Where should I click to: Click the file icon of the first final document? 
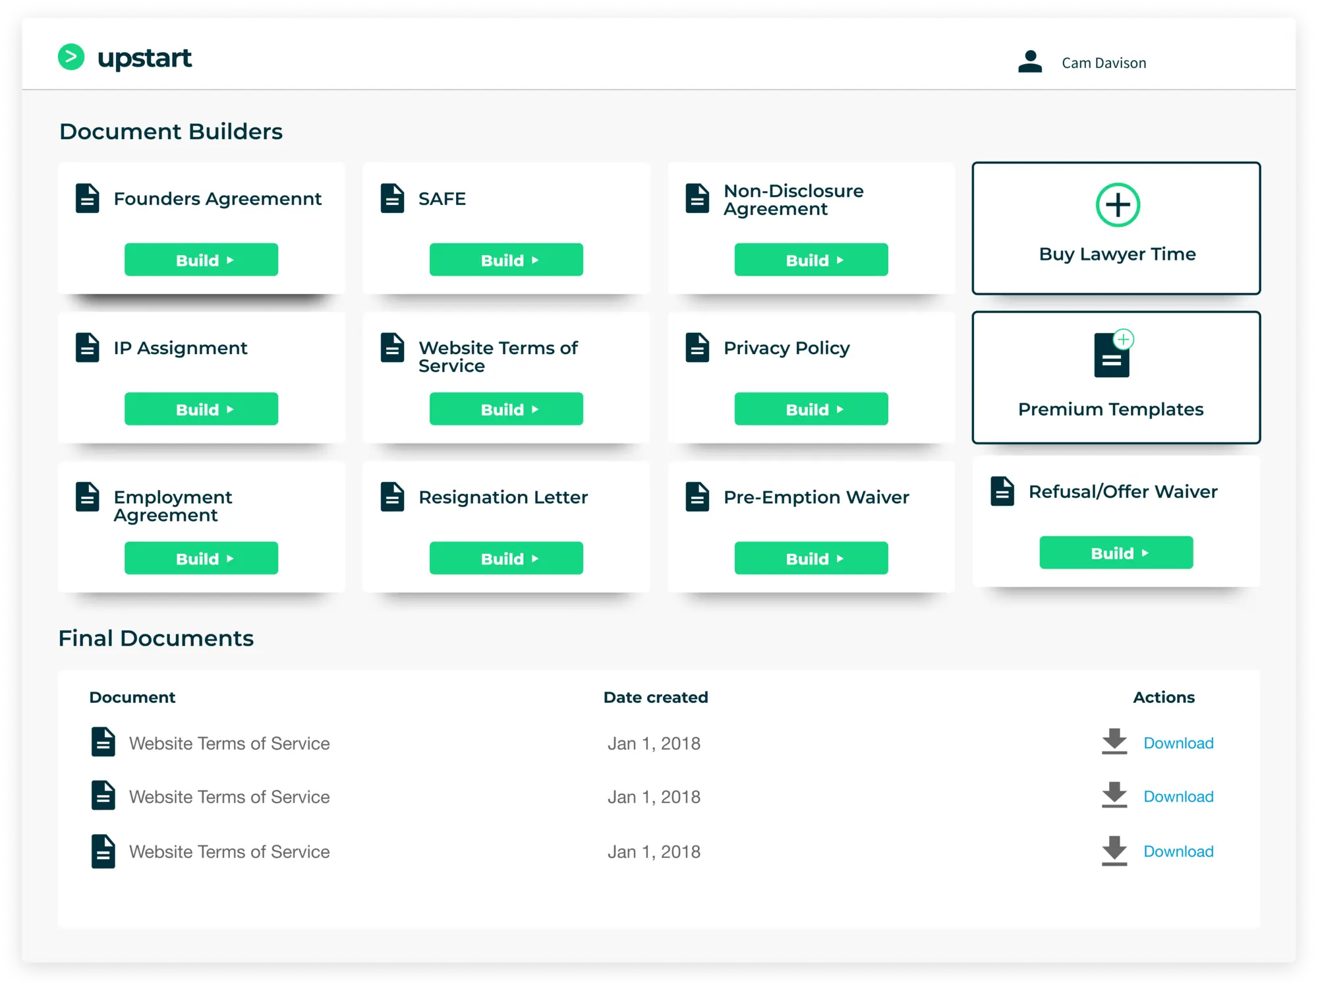pyautogui.click(x=103, y=742)
